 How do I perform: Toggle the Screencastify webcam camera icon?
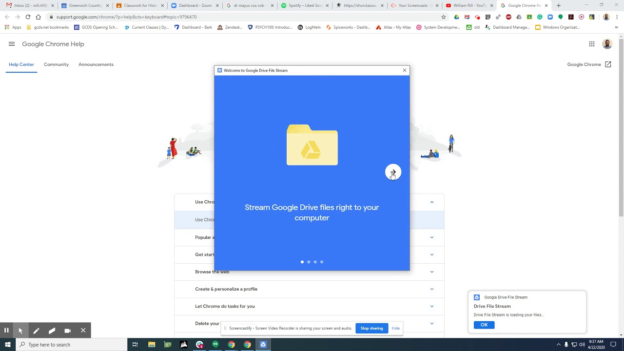click(x=67, y=330)
